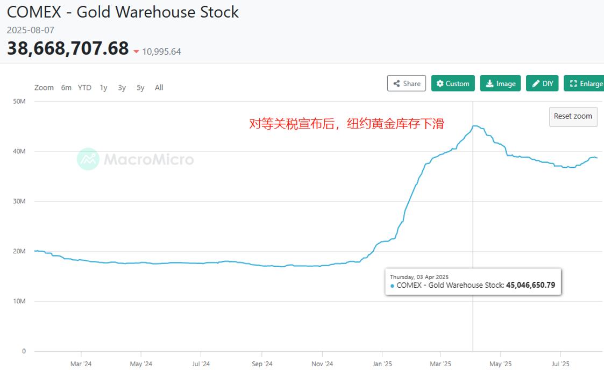This screenshot has width=604, height=370.
Task: Enlarge the chart to fullscreen
Action: tap(586, 83)
